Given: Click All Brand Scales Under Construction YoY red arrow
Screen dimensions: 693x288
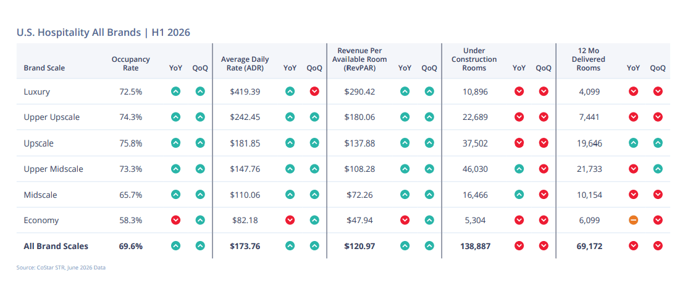Looking at the screenshot, I should pyautogui.click(x=519, y=245).
